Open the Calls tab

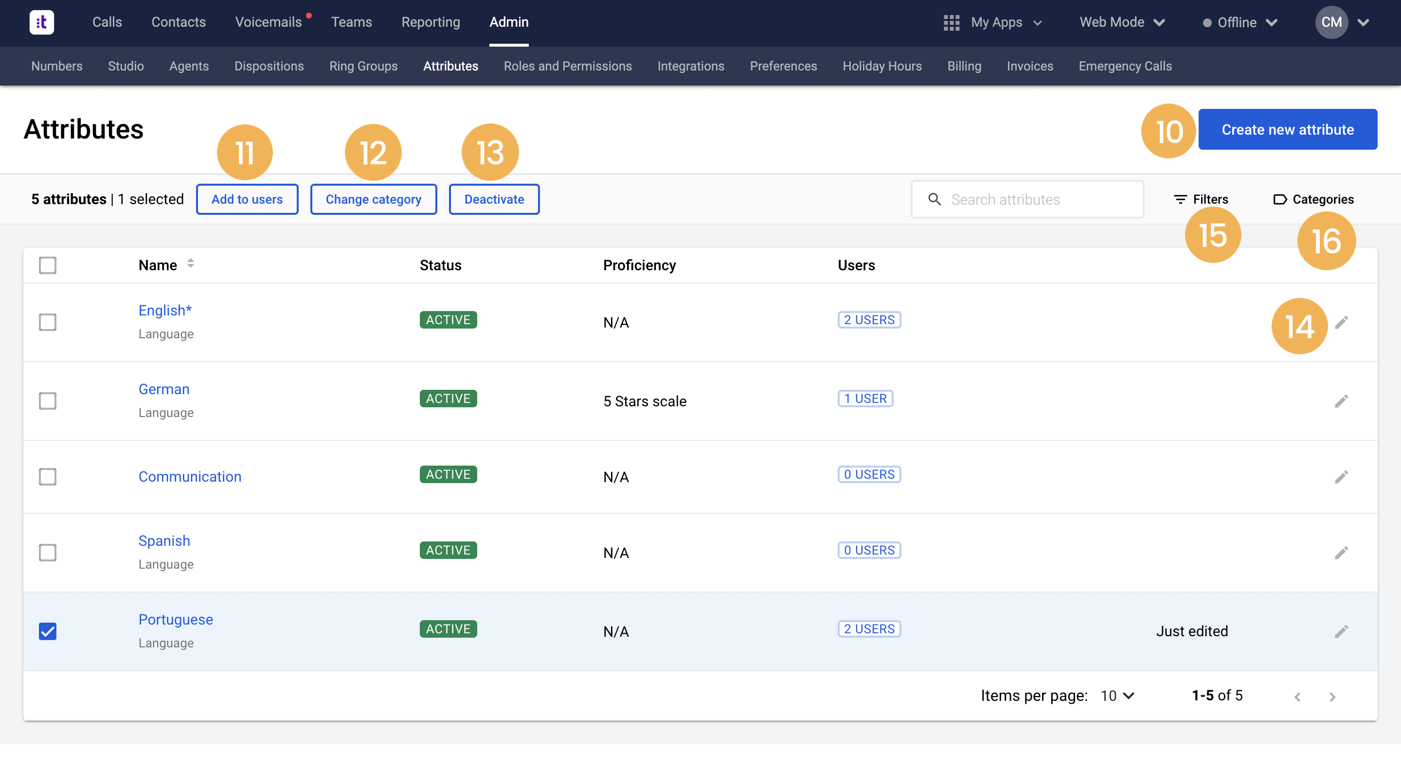point(107,22)
